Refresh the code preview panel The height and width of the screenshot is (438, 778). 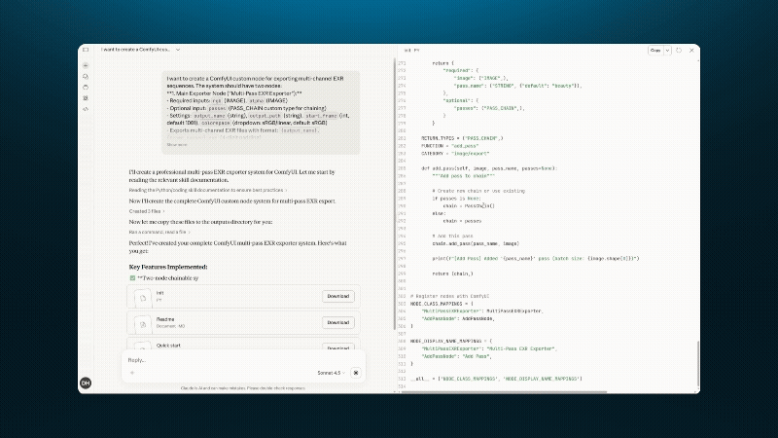tap(679, 51)
